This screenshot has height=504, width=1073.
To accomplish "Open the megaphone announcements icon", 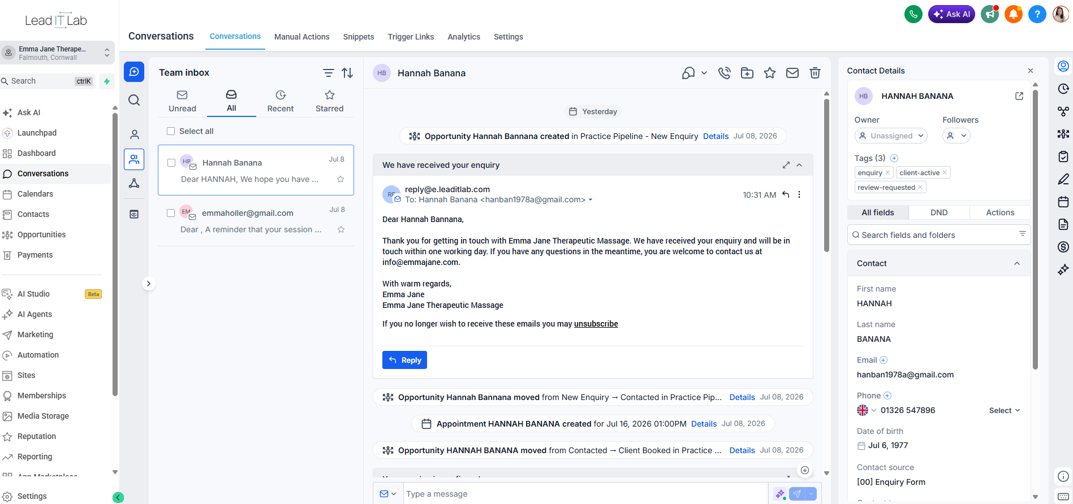I will coord(990,14).
